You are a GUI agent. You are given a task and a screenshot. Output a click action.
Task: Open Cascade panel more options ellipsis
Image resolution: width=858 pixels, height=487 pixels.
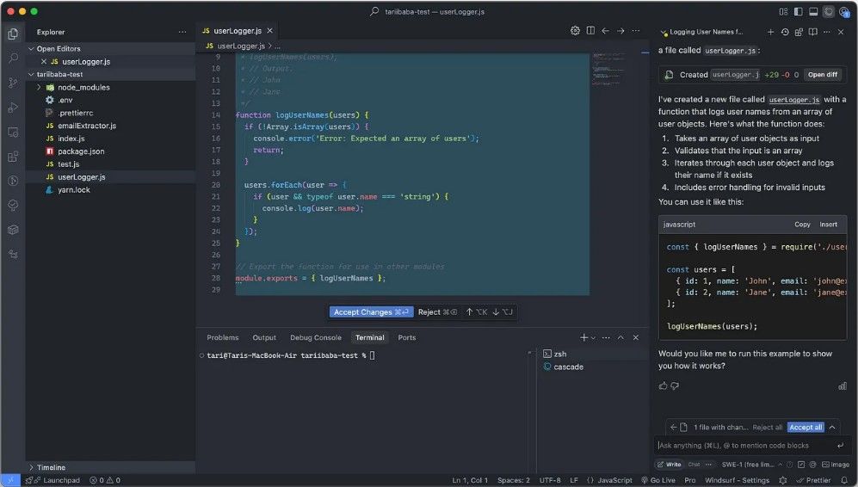click(827, 33)
